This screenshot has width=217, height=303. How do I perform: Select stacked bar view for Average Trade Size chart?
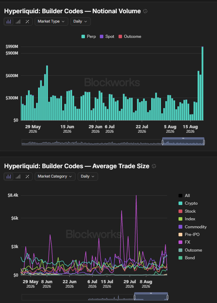[x=9, y=177]
